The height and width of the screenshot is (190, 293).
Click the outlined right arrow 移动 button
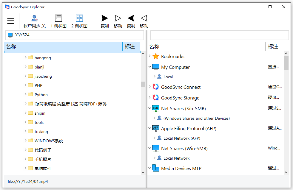(x=118, y=21)
